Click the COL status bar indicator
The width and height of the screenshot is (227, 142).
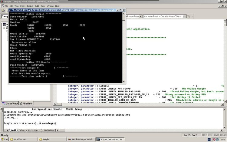click(x=210, y=135)
